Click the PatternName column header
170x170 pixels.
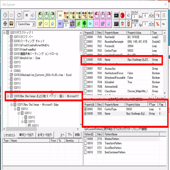[x=131, y=134]
